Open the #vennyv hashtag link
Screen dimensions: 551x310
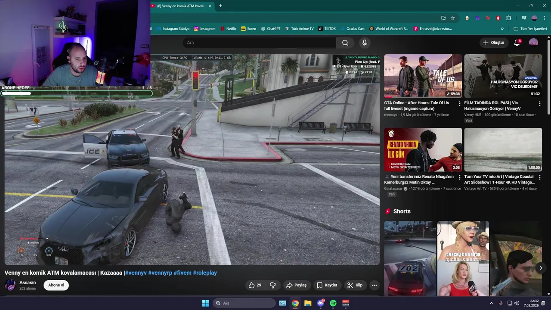coord(136,273)
